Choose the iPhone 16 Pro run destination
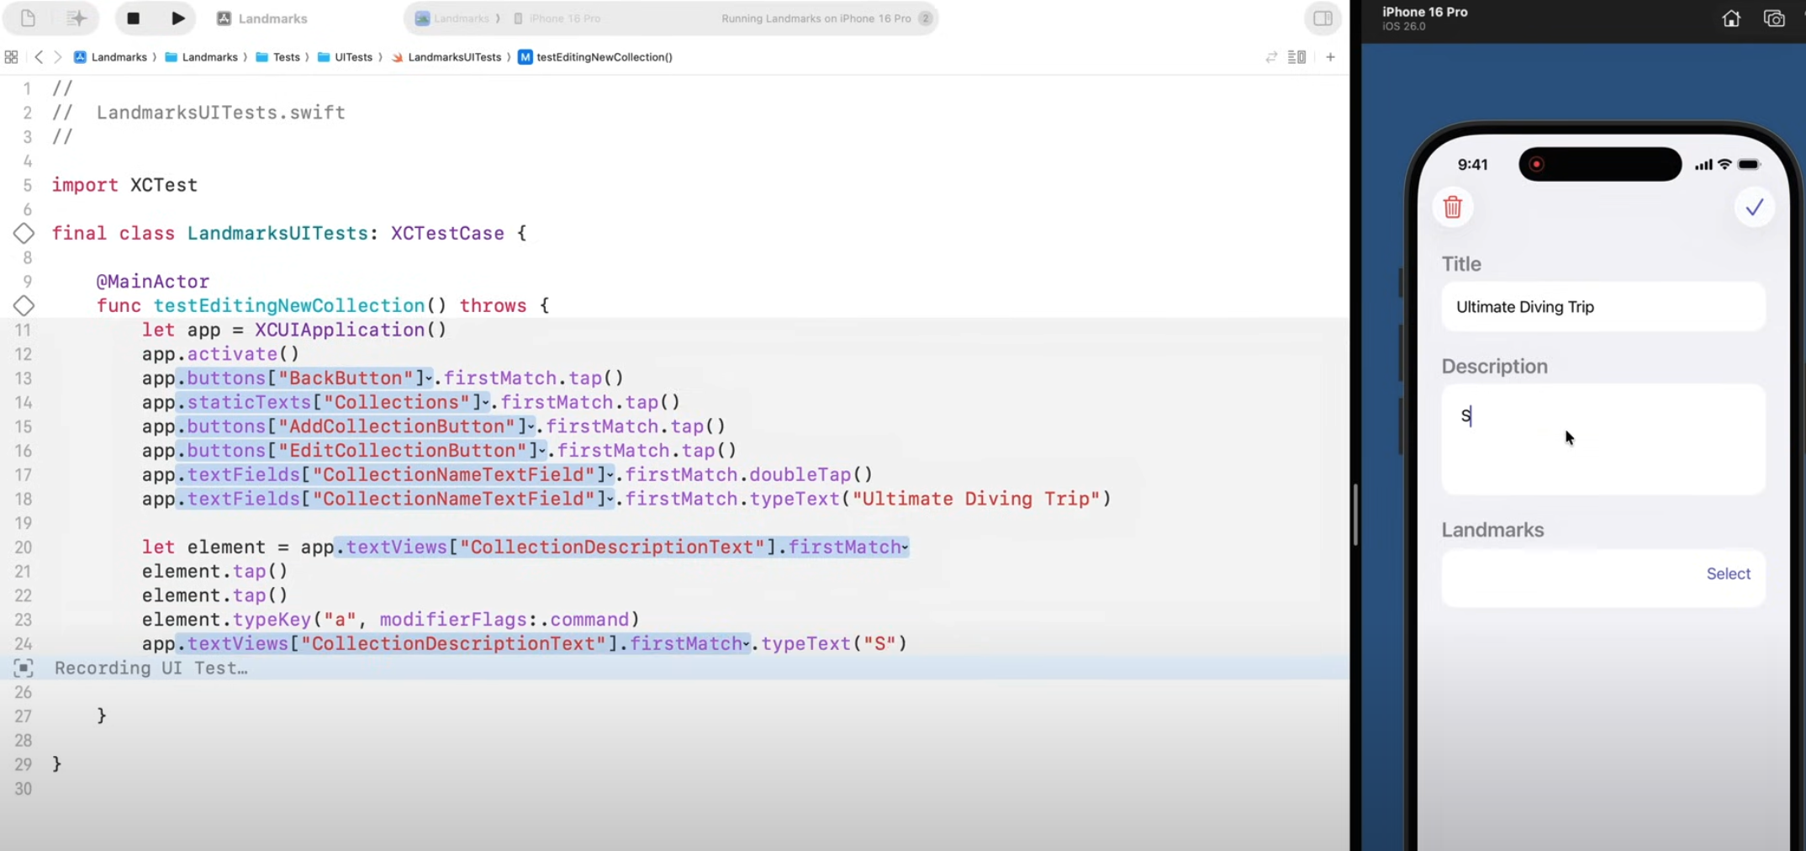 tap(557, 18)
